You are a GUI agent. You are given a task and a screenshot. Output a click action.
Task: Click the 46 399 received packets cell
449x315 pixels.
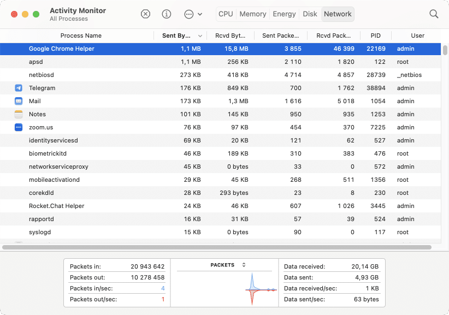tap(344, 49)
